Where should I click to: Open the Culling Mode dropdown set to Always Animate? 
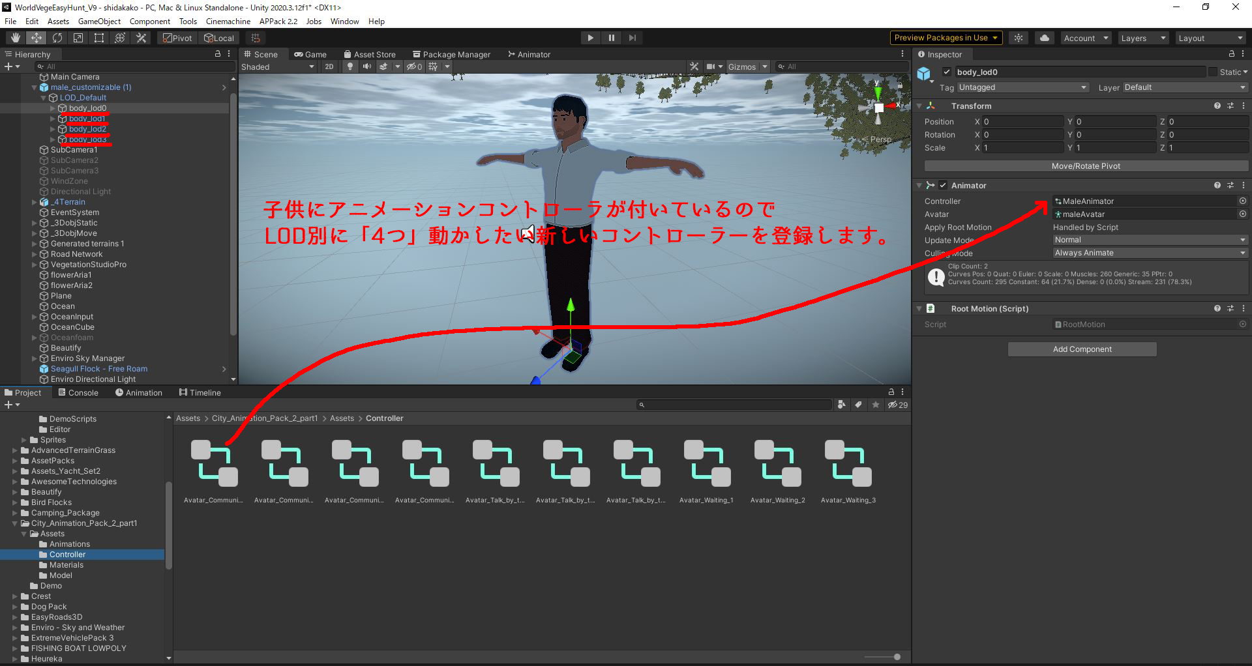[1148, 253]
